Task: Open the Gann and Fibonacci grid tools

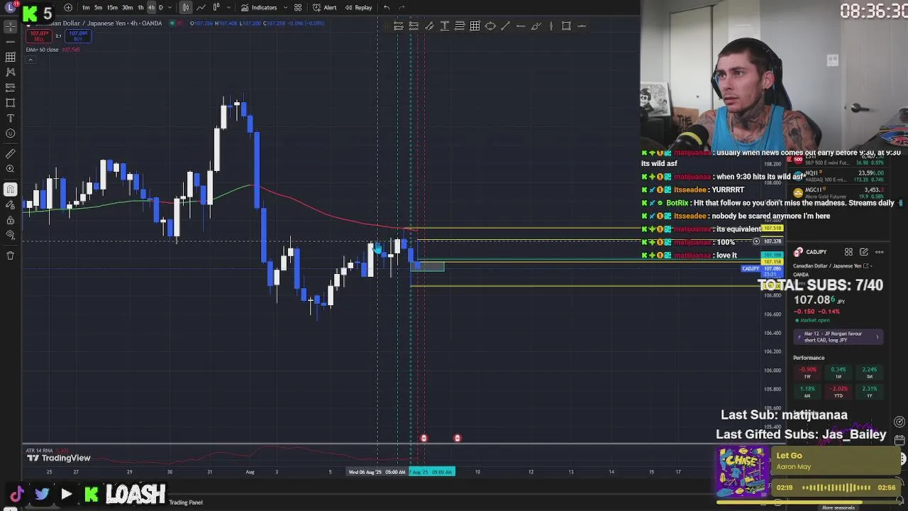Action: 10,57
